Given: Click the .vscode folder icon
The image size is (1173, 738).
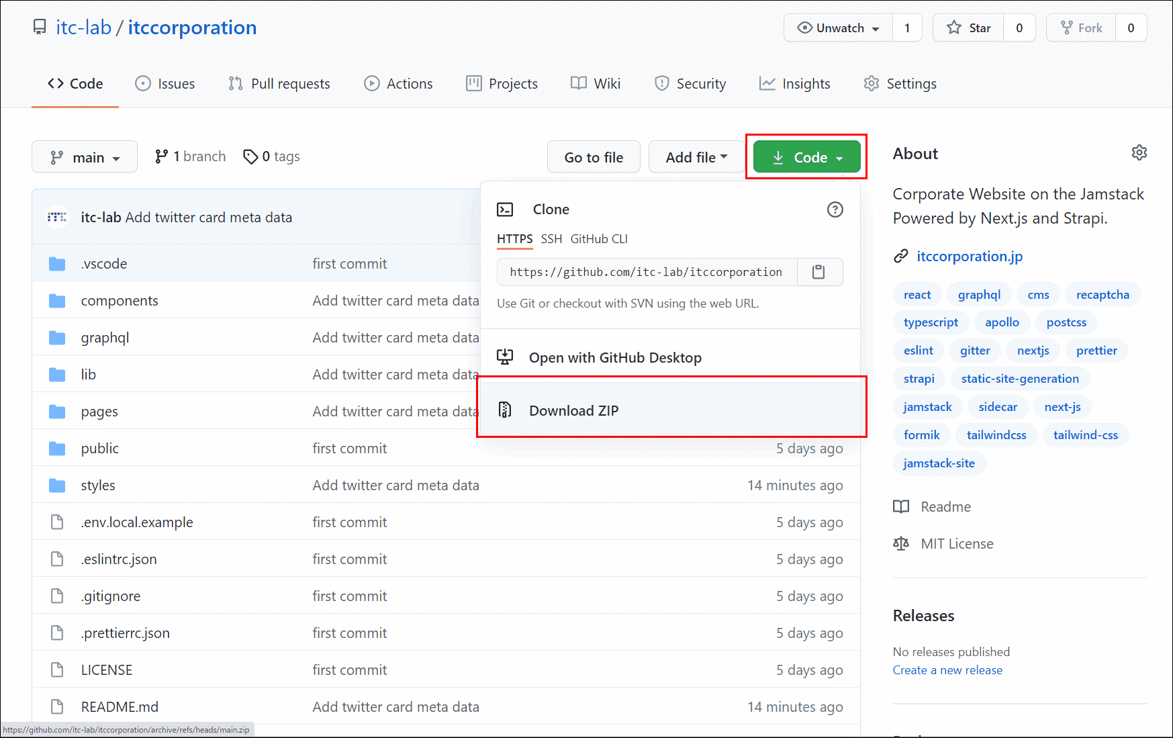Looking at the screenshot, I should click(x=57, y=264).
